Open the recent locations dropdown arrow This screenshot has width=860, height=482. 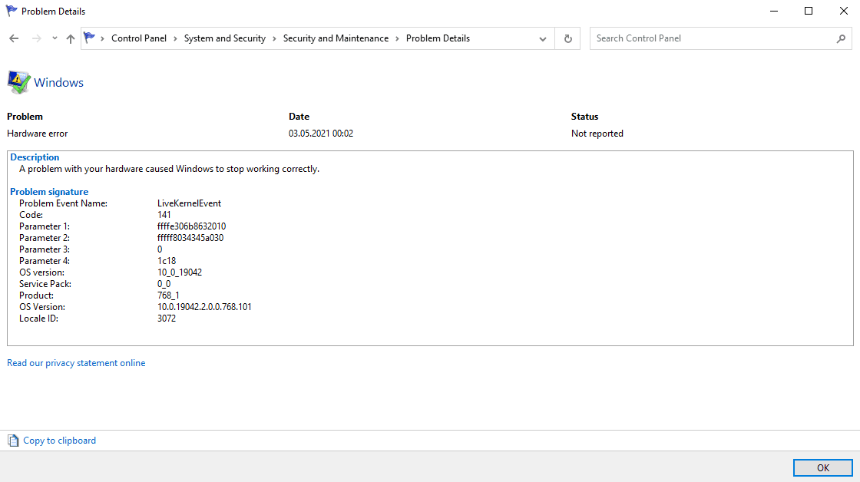[55, 38]
